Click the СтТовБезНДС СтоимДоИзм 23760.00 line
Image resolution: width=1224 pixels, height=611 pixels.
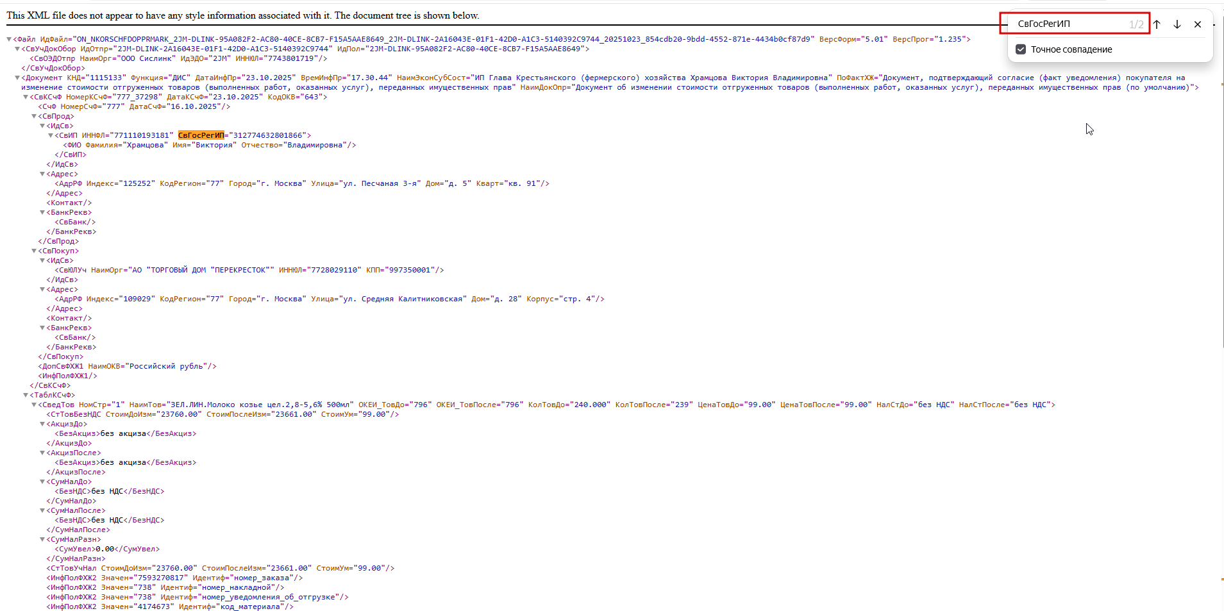point(222,414)
